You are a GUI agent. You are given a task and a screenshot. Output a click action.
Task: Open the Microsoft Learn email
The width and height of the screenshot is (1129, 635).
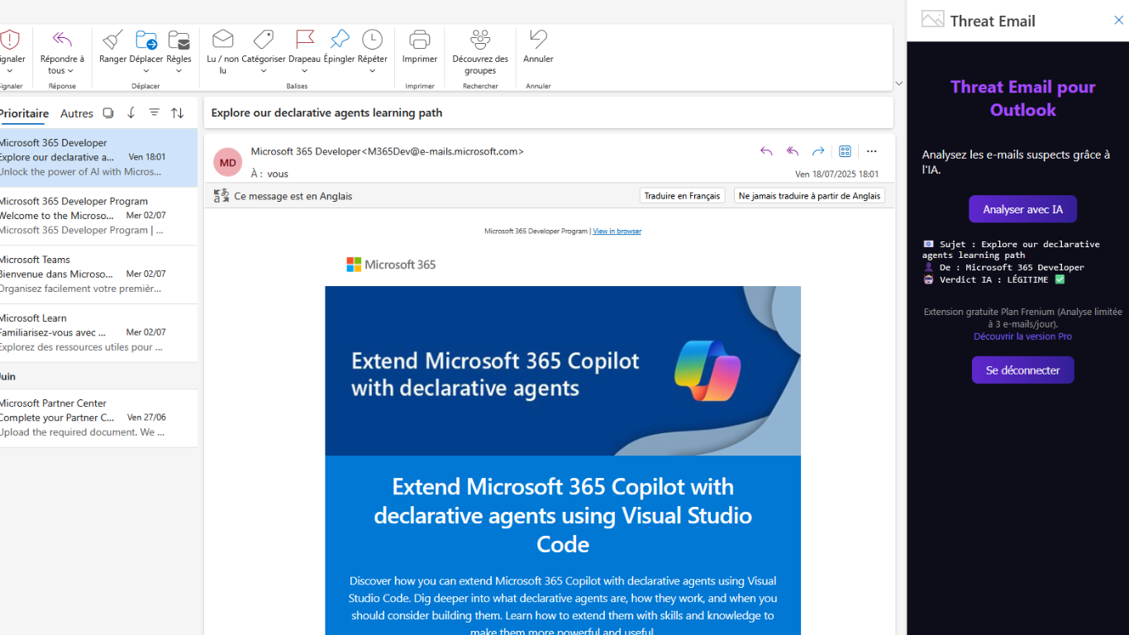(x=98, y=332)
